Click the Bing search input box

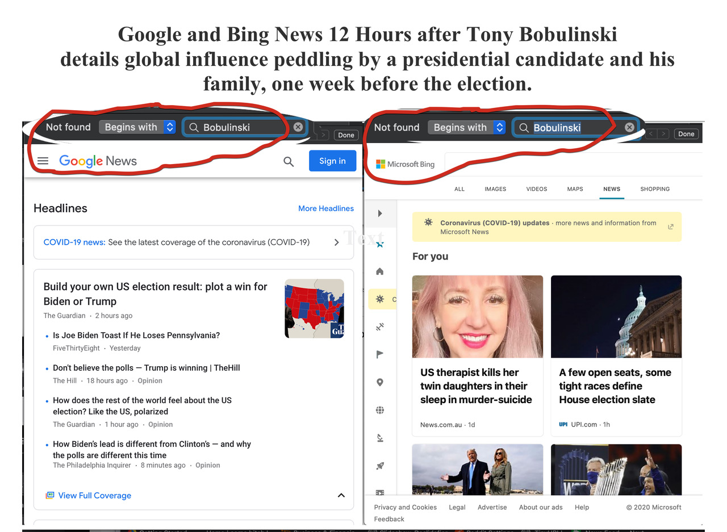click(x=574, y=164)
